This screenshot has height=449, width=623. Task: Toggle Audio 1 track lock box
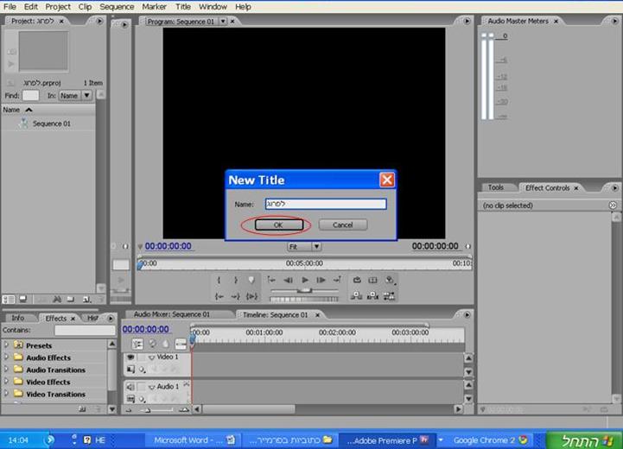pos(141,387)
